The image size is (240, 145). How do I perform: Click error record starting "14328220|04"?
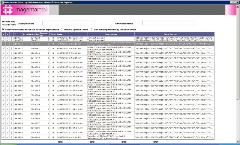tap(174, 137)
